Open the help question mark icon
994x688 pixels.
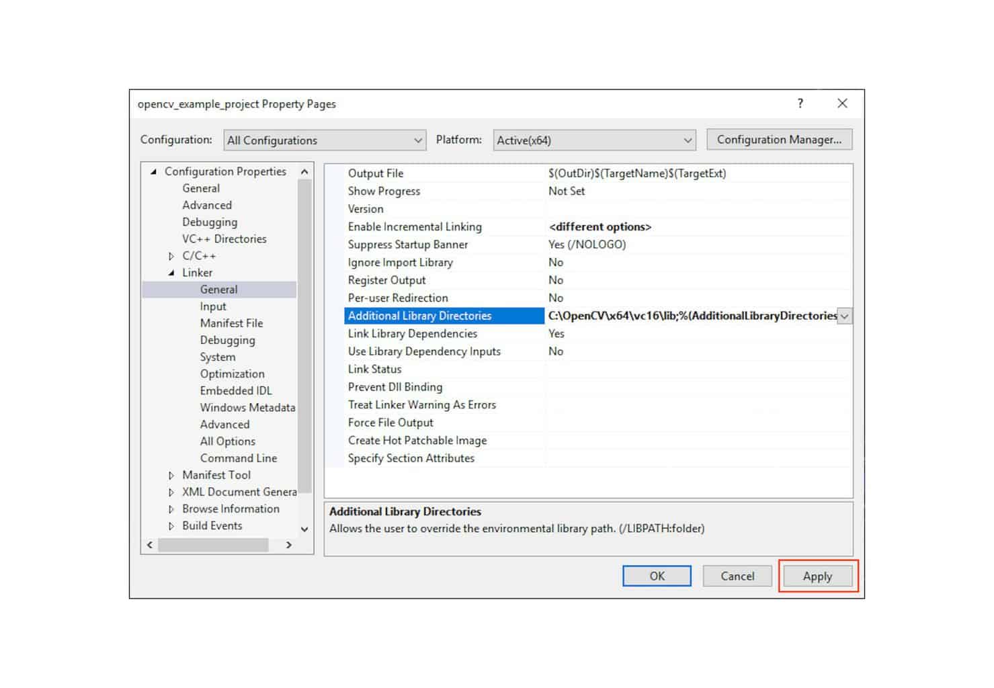[800, 103]
